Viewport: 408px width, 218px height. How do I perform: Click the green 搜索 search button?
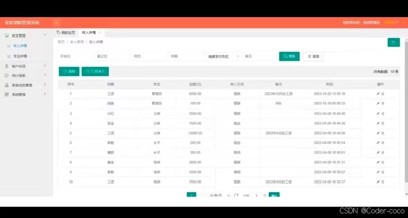coord(289,56)
